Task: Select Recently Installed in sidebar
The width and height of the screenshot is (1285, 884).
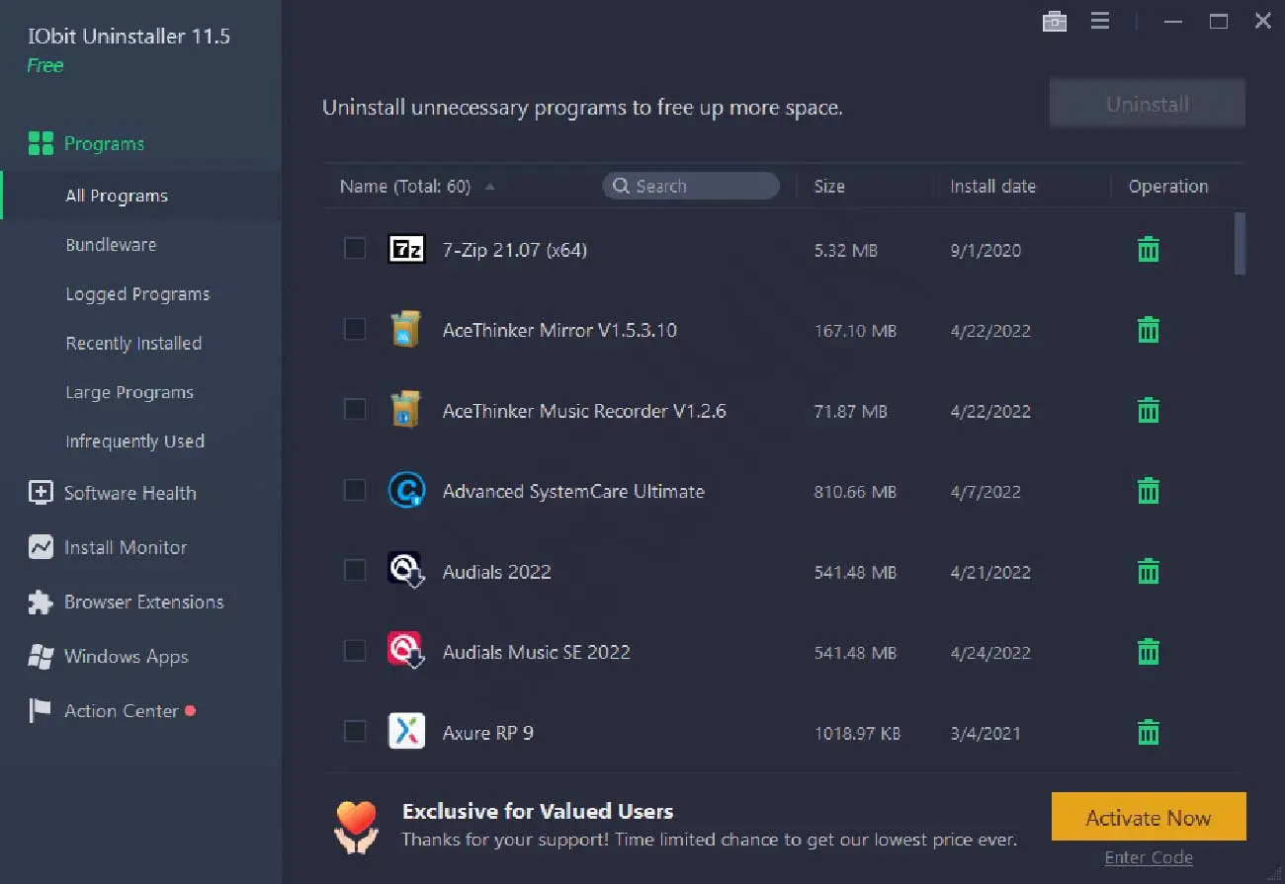Action: pos(133,344)
